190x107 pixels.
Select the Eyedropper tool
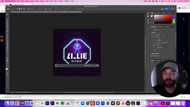[x=7, y=29]
